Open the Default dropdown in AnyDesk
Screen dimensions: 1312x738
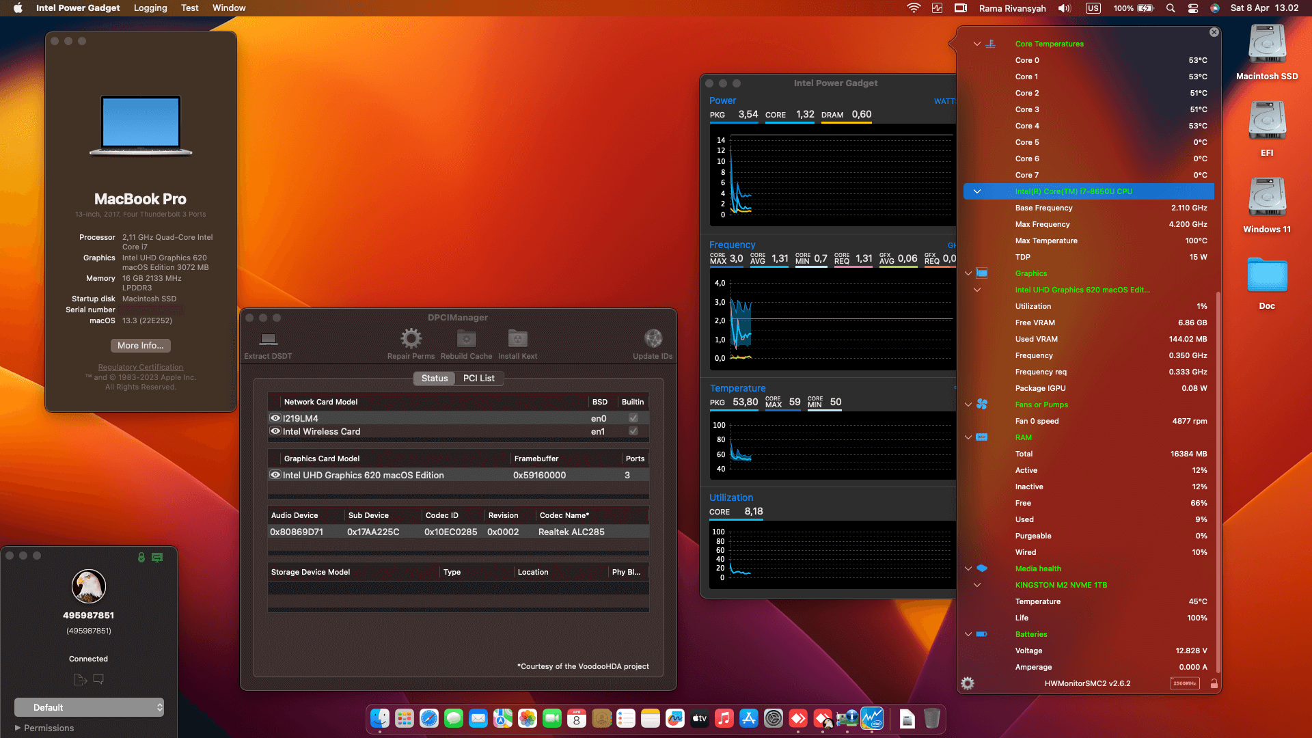[x=90, y=707]
